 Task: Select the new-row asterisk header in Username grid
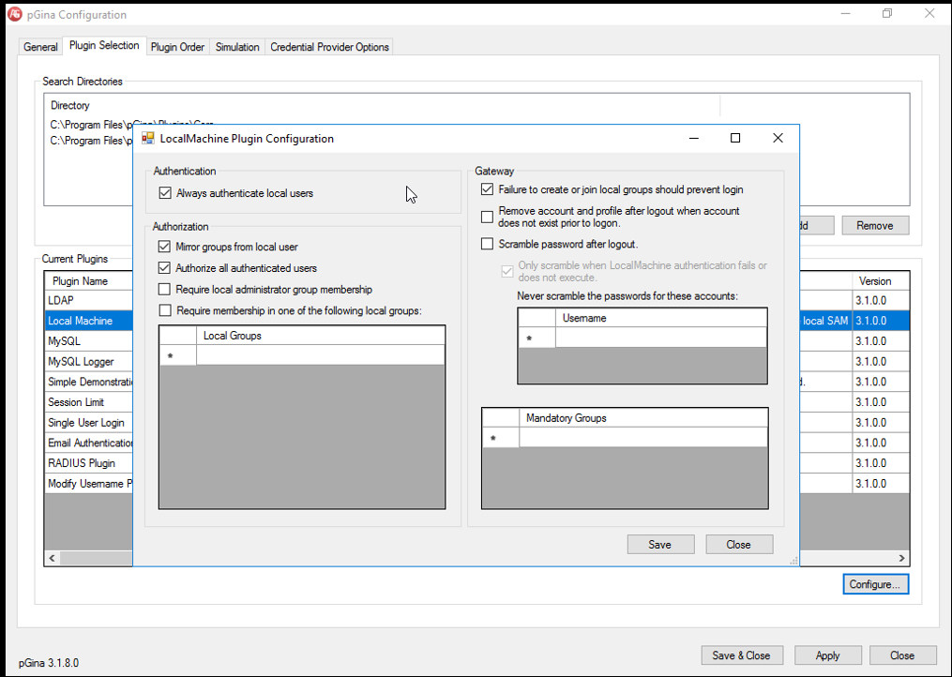536,338
